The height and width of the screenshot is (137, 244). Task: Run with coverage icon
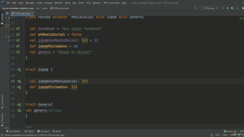(x=232, y=8)
